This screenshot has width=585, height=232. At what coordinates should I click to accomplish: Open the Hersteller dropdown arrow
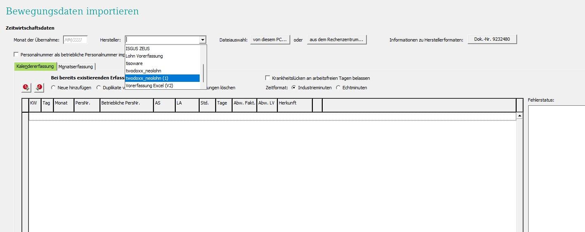point(203,40)
